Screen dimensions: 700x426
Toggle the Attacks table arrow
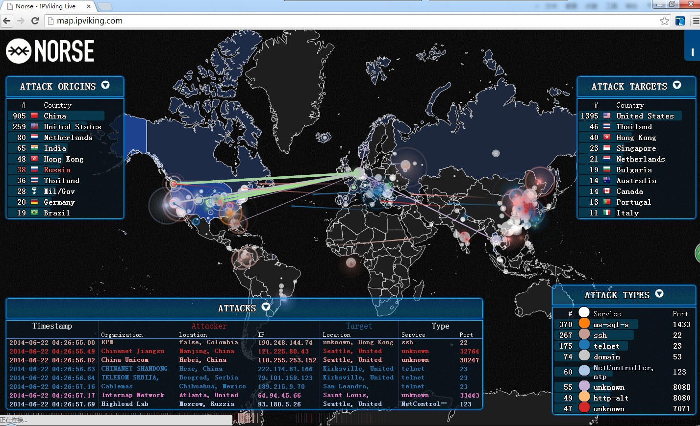[x=266, y=307]
